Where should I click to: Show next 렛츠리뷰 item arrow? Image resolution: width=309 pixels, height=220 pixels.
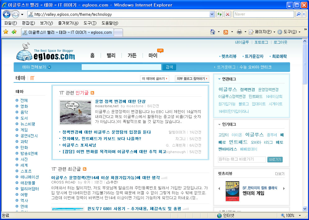pyautogui.click(x=284, y=188)
